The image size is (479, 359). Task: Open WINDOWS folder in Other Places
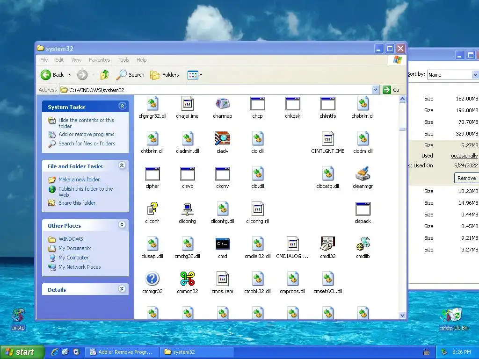(x=71, y=239)
